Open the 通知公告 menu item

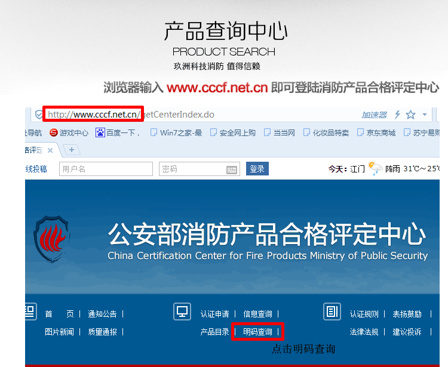[102, 314]
